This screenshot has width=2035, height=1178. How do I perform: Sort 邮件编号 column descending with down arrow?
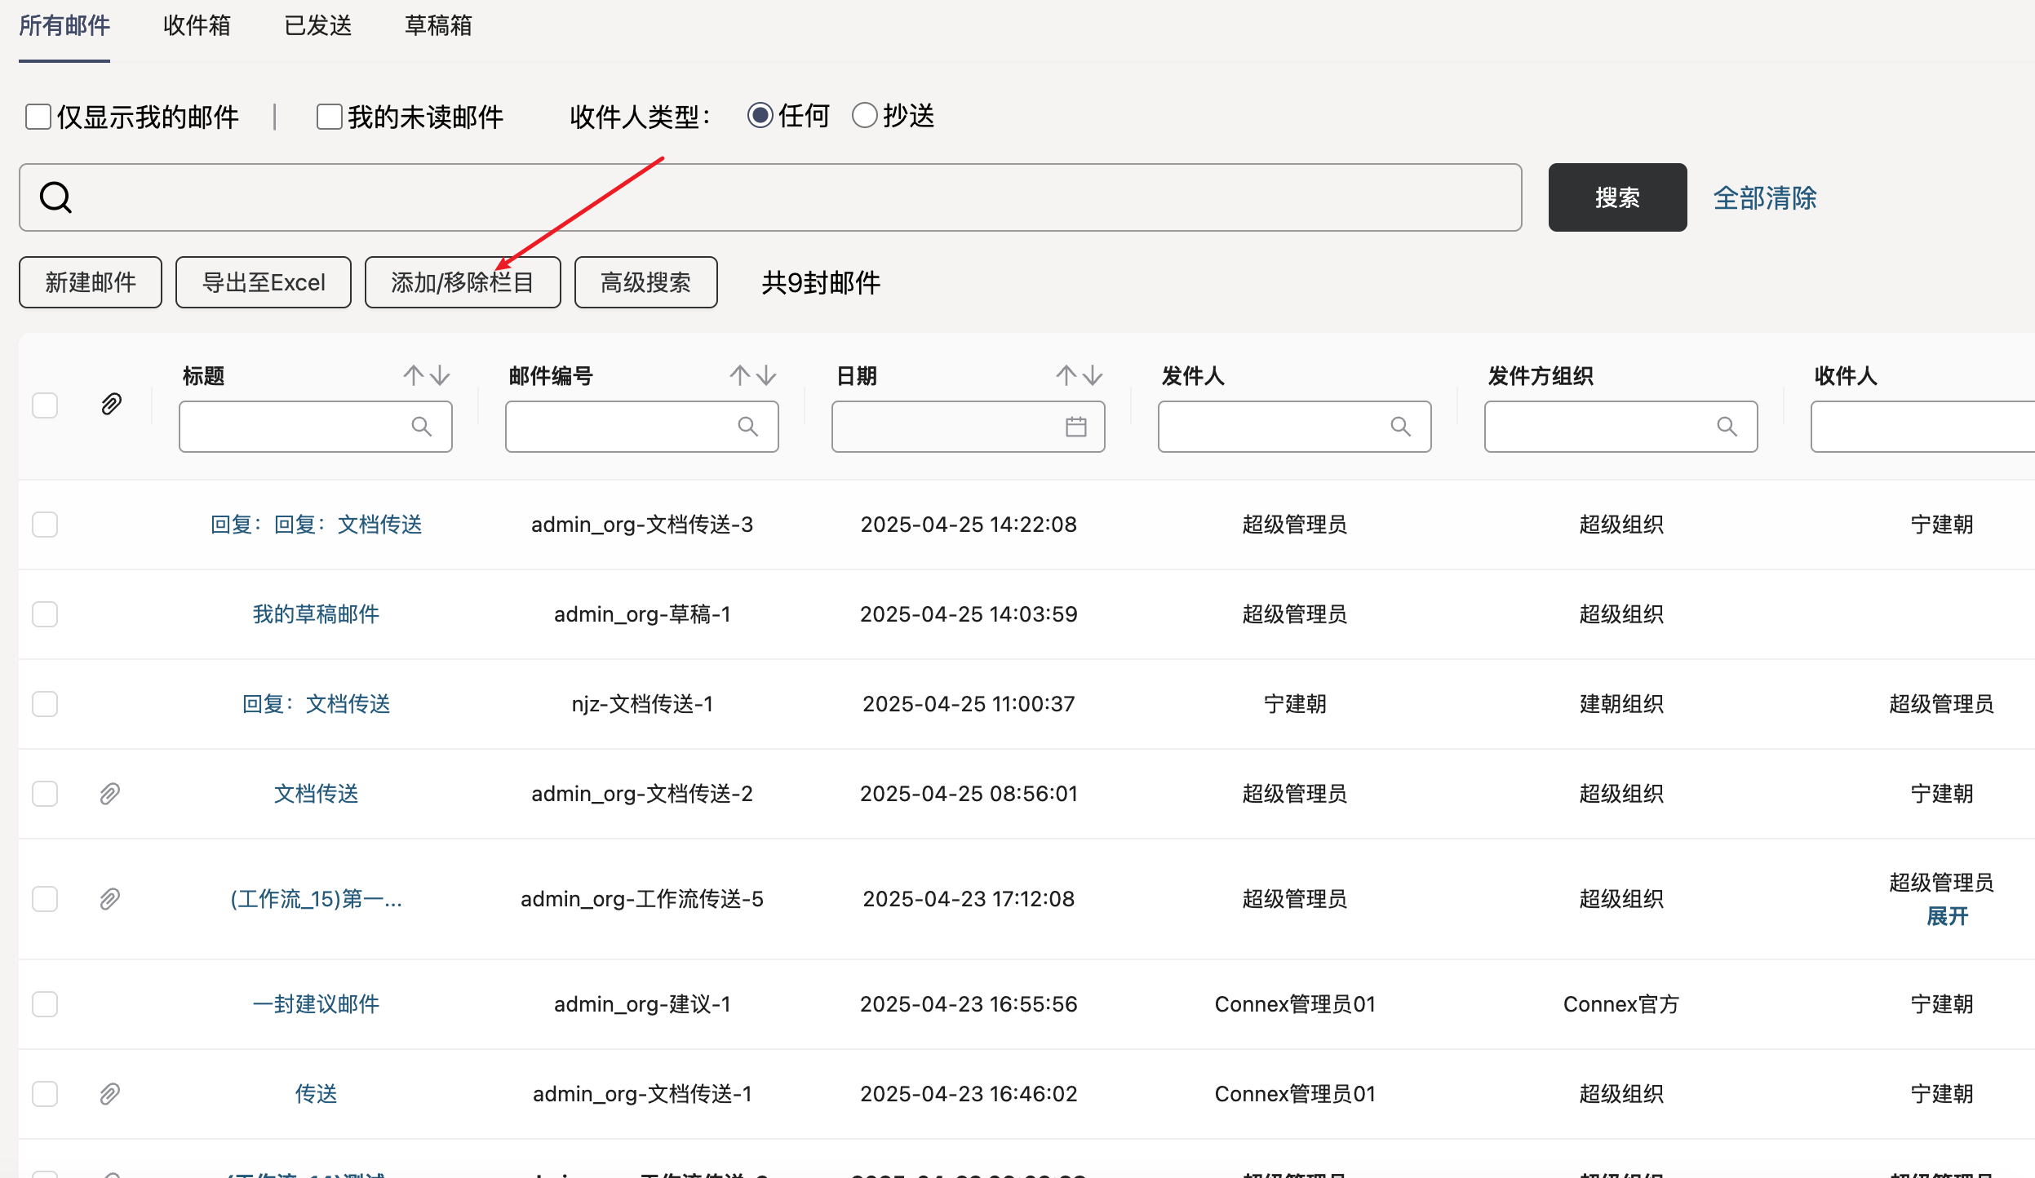766,375
